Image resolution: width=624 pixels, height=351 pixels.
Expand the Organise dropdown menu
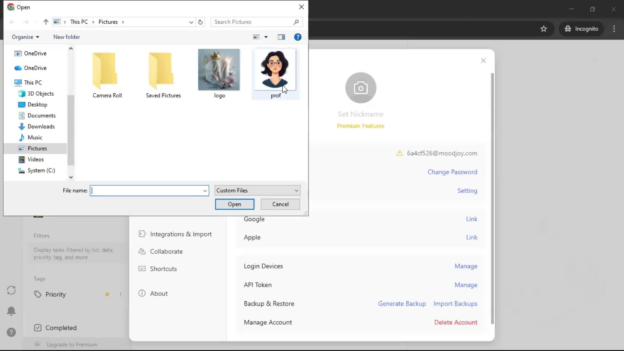point(25,37)
